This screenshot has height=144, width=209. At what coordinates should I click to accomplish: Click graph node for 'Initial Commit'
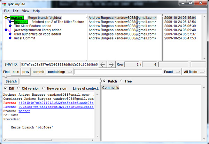(x=10, y=38)
